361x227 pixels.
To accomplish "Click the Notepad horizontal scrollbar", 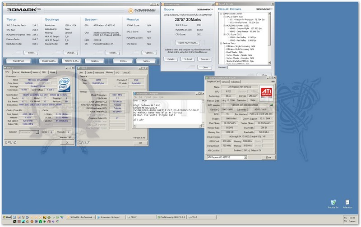I will pos(167,126).
